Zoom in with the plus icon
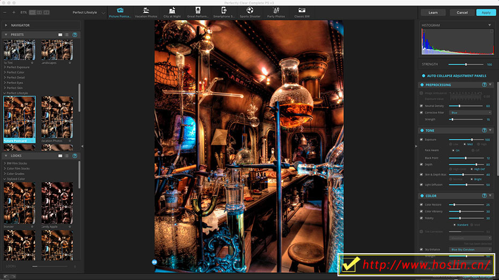Viewport: 499px width, 280px height. (14, 12)
